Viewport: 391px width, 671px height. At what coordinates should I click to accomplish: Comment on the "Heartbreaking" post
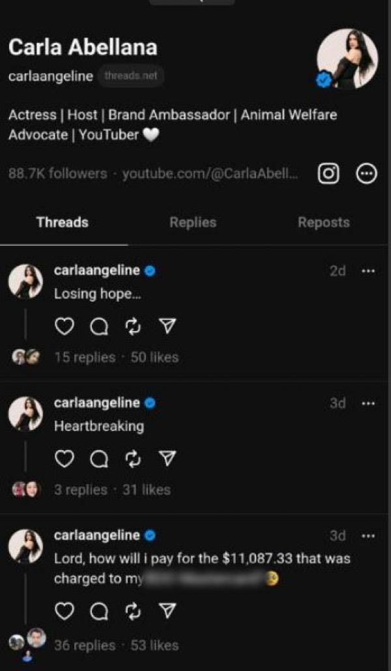pyautogui.click(x=98, y=459)
